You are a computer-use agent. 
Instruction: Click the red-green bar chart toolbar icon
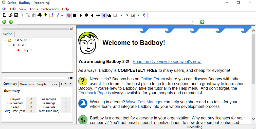tap(139, 15)
